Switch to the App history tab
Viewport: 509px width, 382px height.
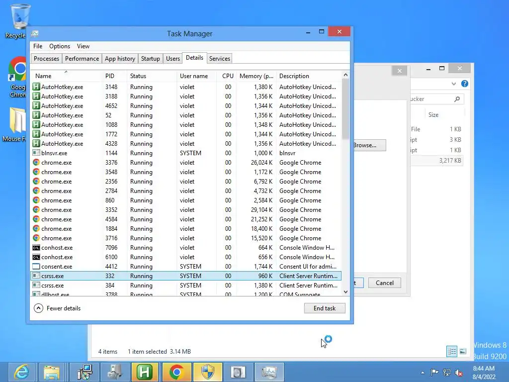pos(120,59)
